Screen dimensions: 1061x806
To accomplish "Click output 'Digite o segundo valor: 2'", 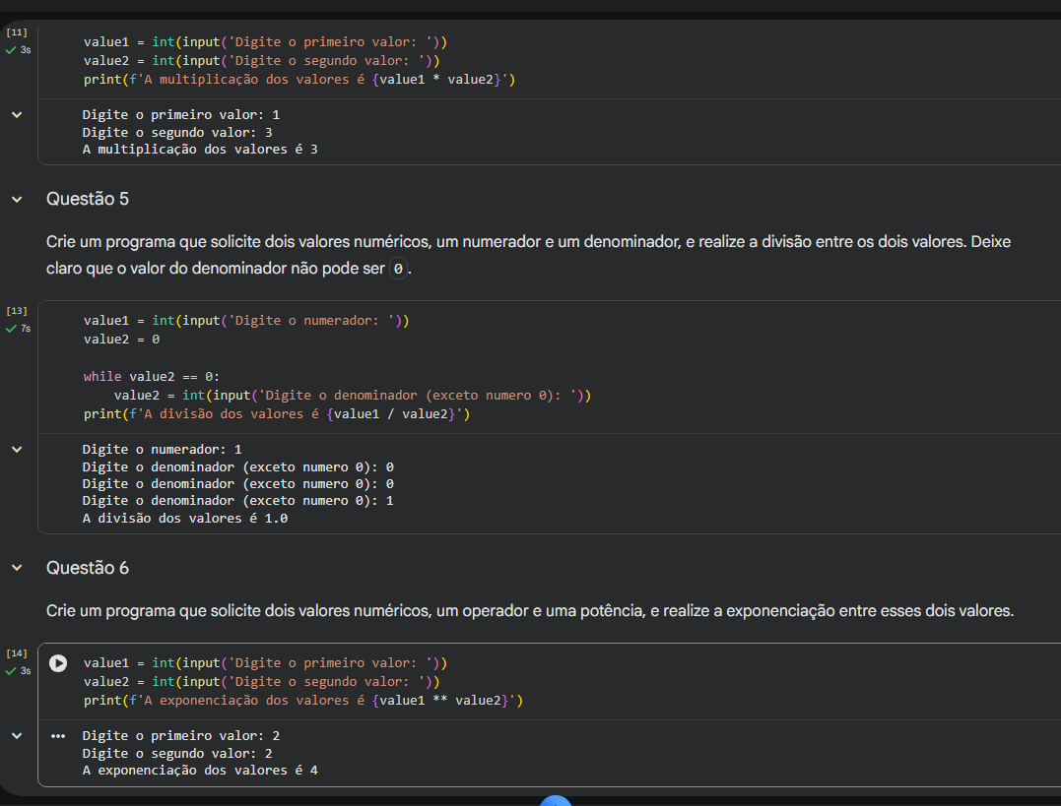I will 177,753.
